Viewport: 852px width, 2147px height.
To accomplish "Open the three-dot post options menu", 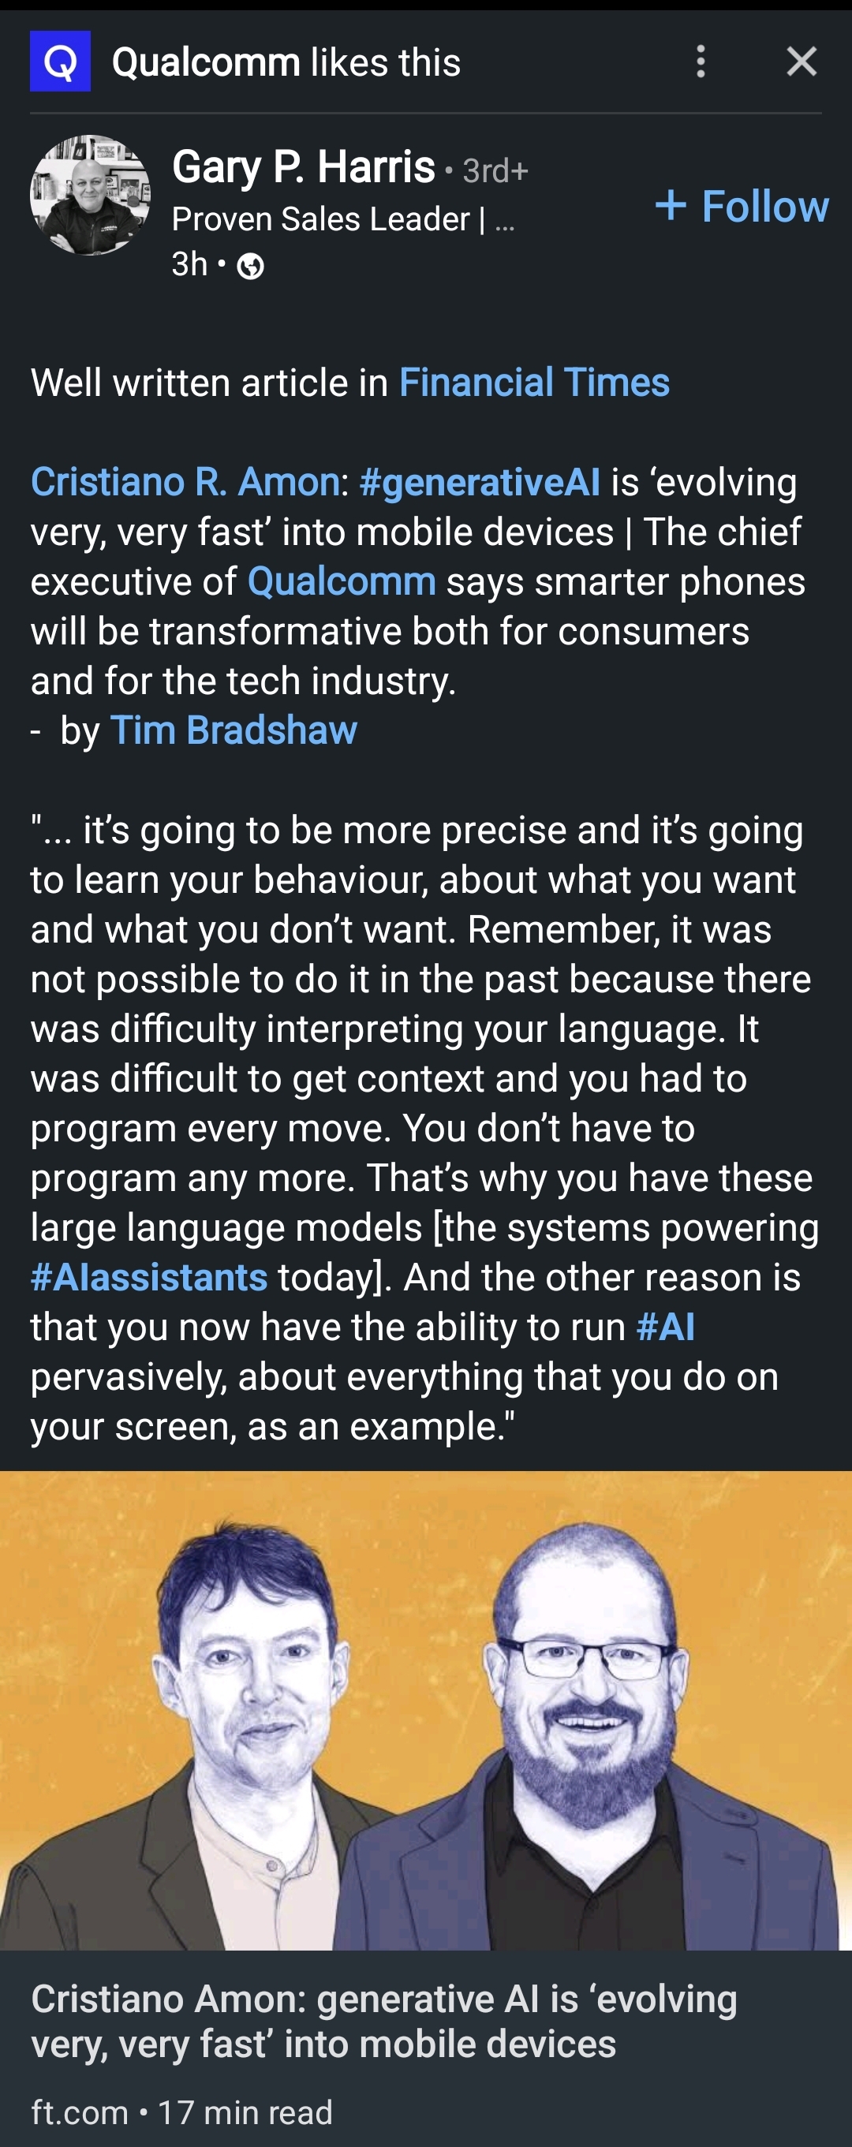I will coord(701,62).
